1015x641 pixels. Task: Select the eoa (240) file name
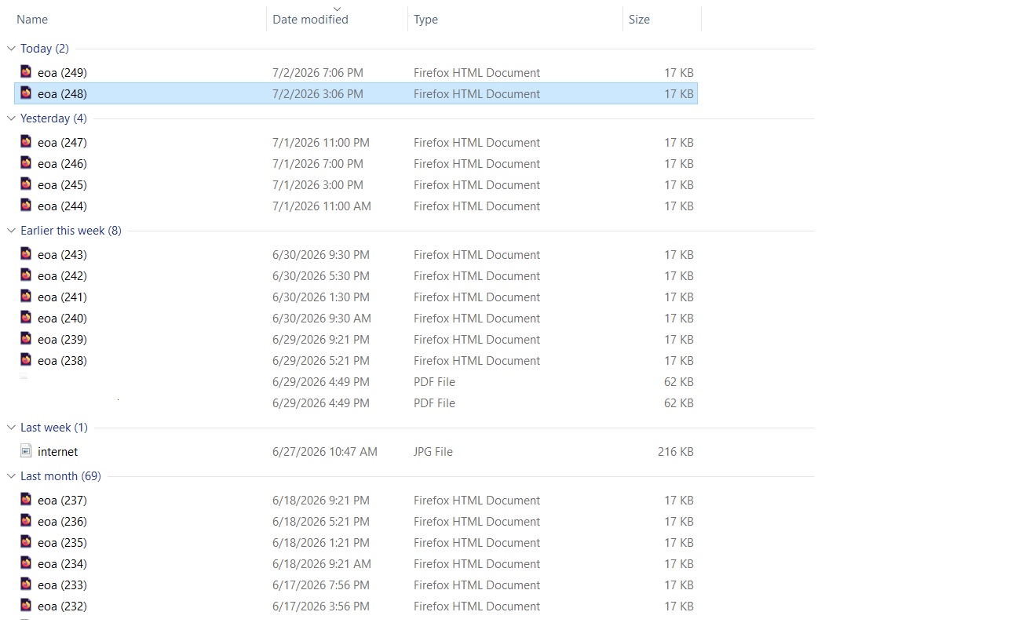coord(62,319)
